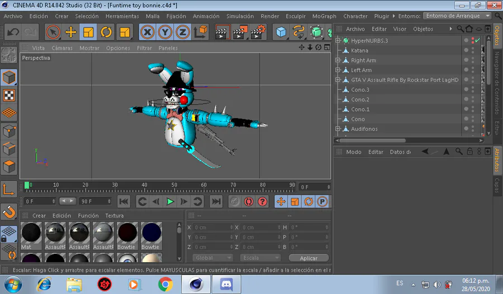Record active objects keyframe button
The height and width of the screenshot is (294, 503).
click(x=235, y=201)
